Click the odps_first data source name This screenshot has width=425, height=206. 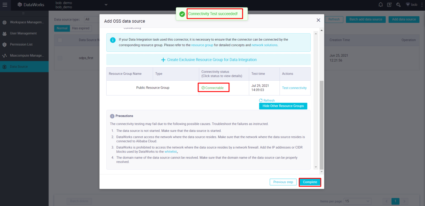[x=86, y=58]
